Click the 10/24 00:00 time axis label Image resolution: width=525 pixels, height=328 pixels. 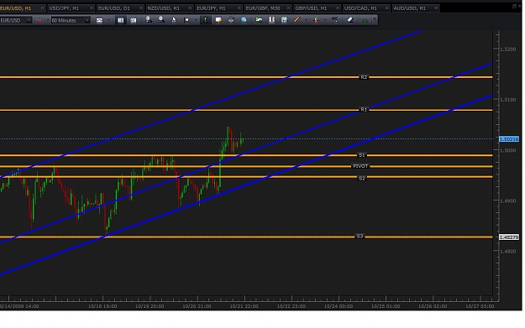coord(339,306)
